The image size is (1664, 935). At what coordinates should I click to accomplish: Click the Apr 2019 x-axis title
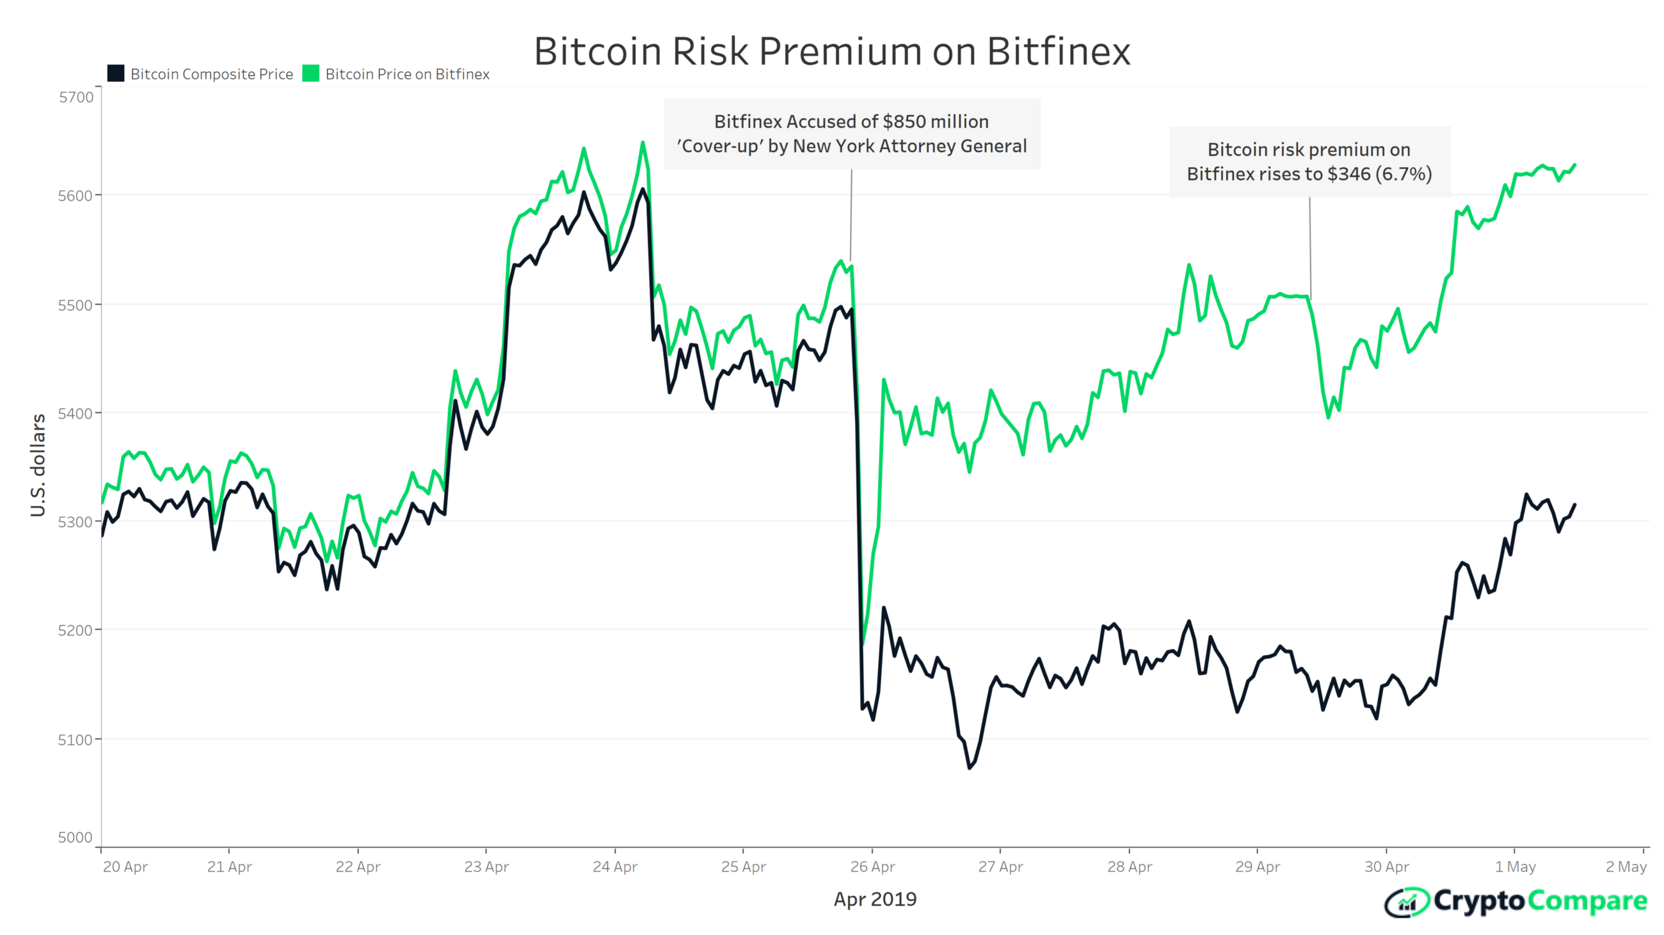click(x=876, y=899)
